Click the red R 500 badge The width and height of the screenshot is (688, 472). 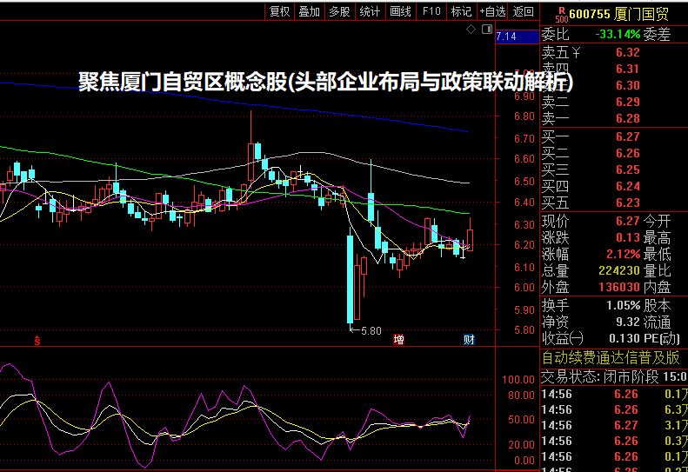click(561, 15)
